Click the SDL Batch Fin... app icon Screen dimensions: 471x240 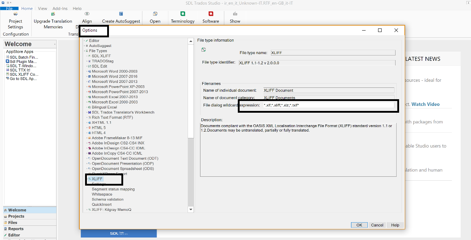pos(7,57)
